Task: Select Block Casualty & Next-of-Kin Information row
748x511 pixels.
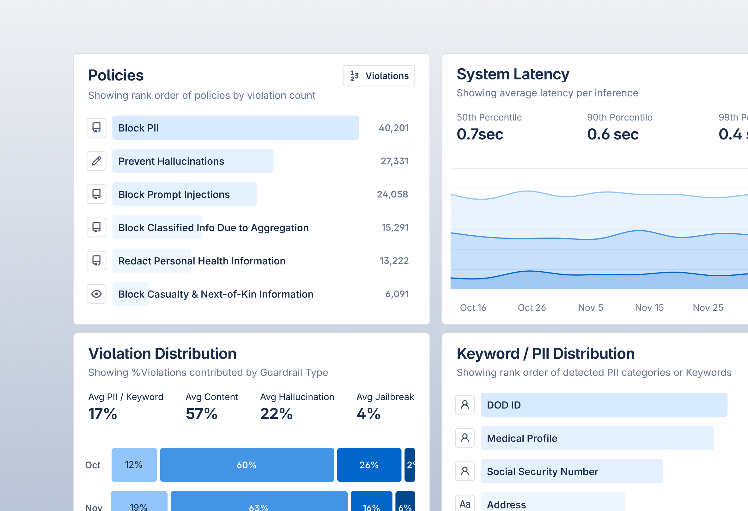Action: click(x=216, y=294)
